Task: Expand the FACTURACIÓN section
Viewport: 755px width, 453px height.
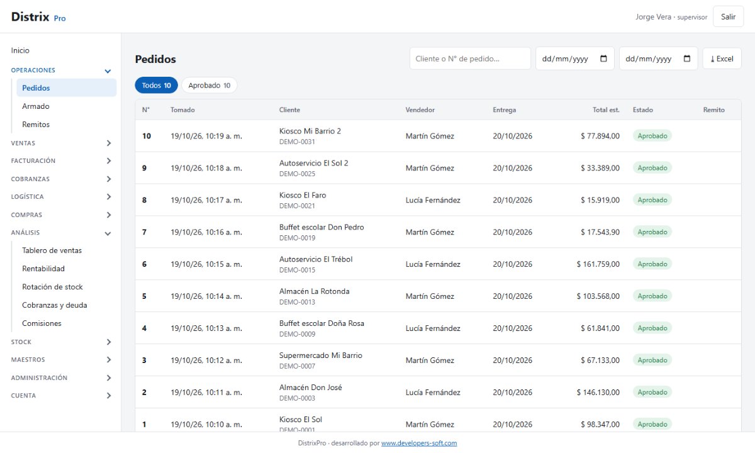Action: [60, 161]
